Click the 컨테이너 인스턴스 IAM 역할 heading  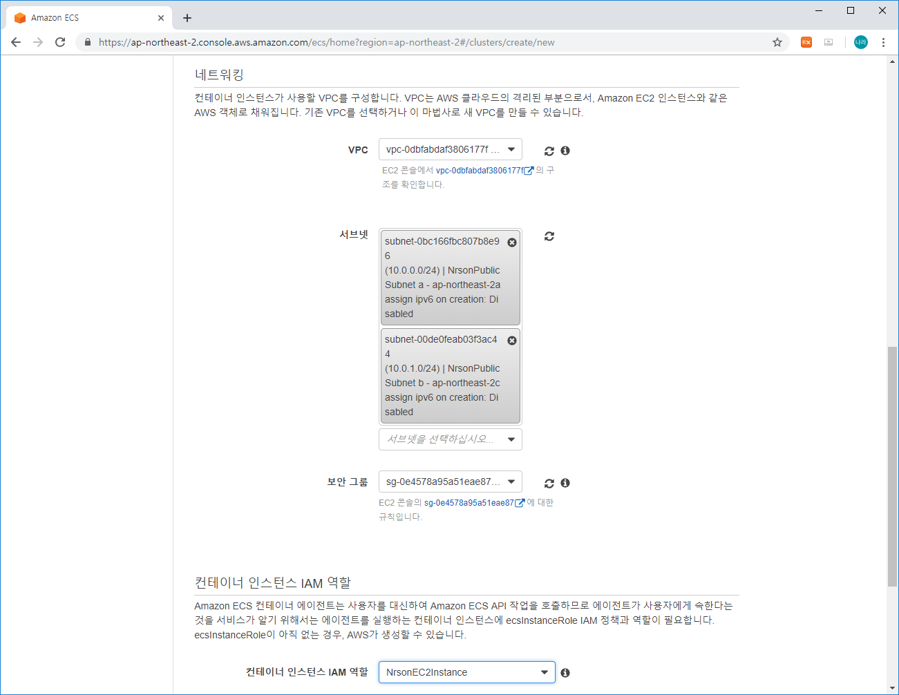coord(273,583)
